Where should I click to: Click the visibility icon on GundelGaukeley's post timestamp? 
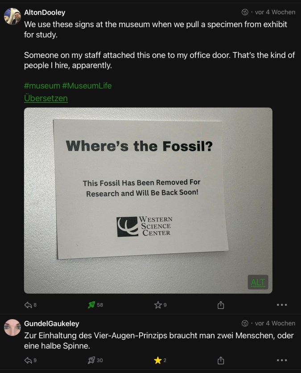point(245,323)
